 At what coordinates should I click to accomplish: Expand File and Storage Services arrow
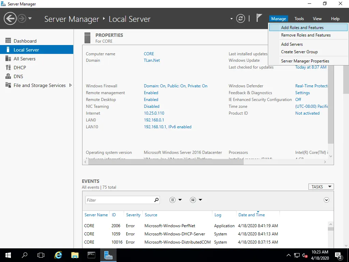pos(70,85)
